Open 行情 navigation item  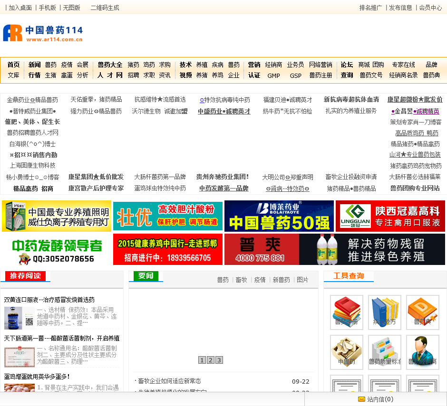click(x=35, y=75)
